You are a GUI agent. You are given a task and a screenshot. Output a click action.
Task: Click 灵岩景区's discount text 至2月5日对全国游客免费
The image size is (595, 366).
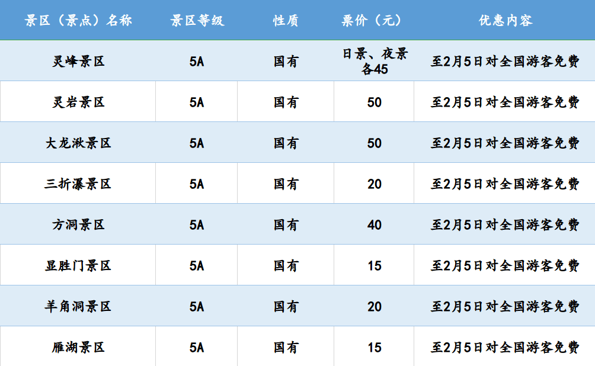point(505,102)
